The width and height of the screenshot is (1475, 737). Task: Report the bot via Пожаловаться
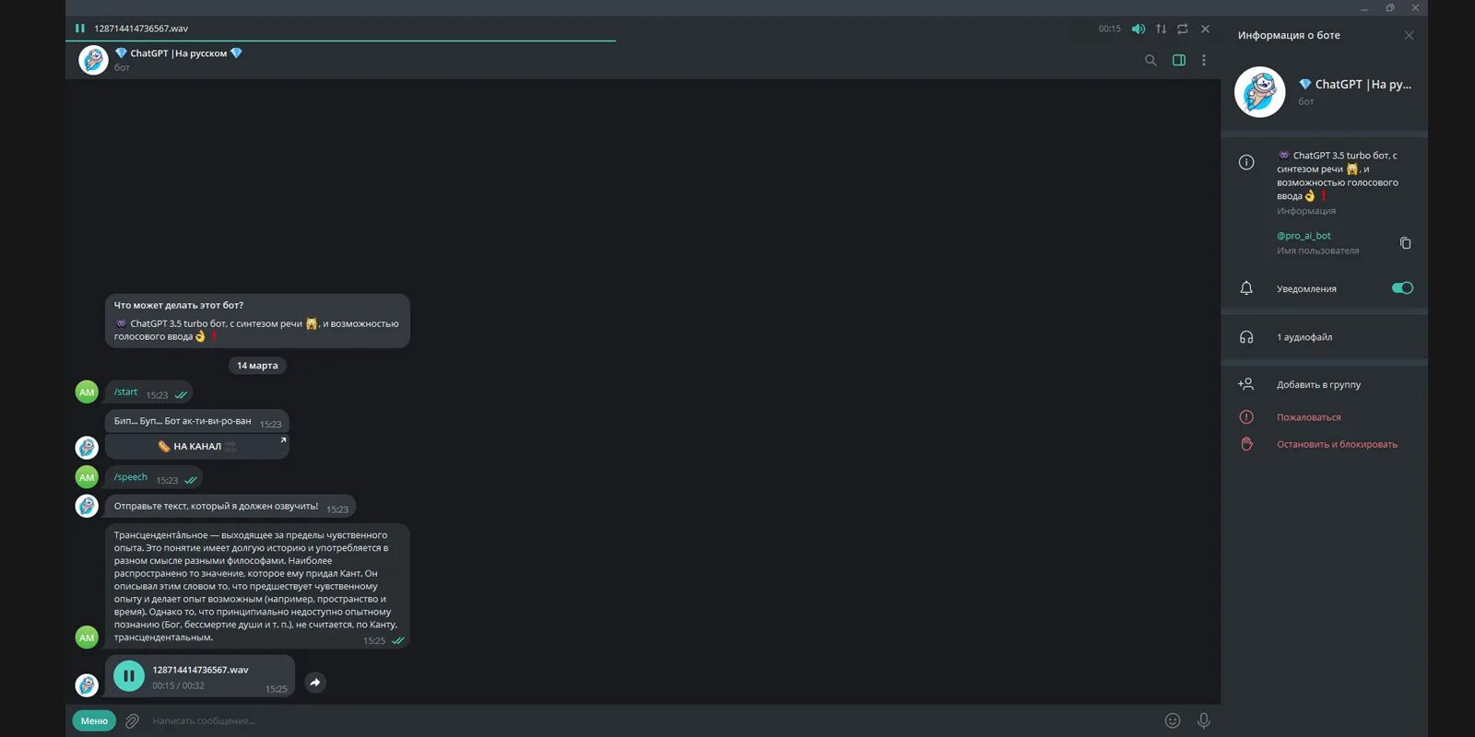click(1308, 417)
